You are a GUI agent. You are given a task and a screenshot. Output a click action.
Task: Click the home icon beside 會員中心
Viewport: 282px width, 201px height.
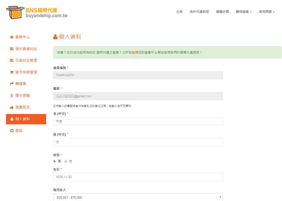12,37
